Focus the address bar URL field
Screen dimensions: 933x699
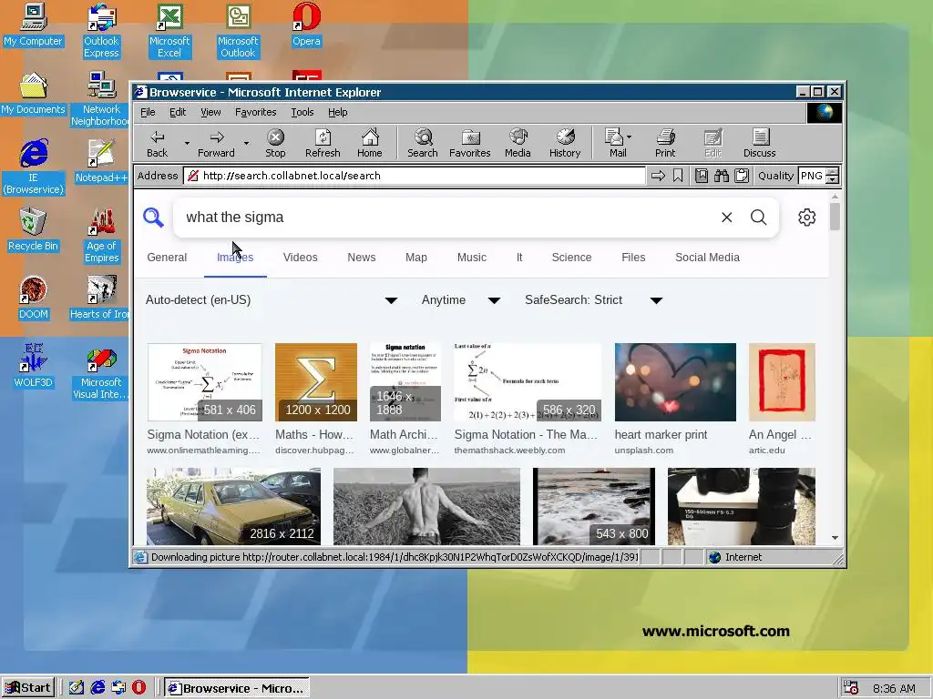click(415, 176)
